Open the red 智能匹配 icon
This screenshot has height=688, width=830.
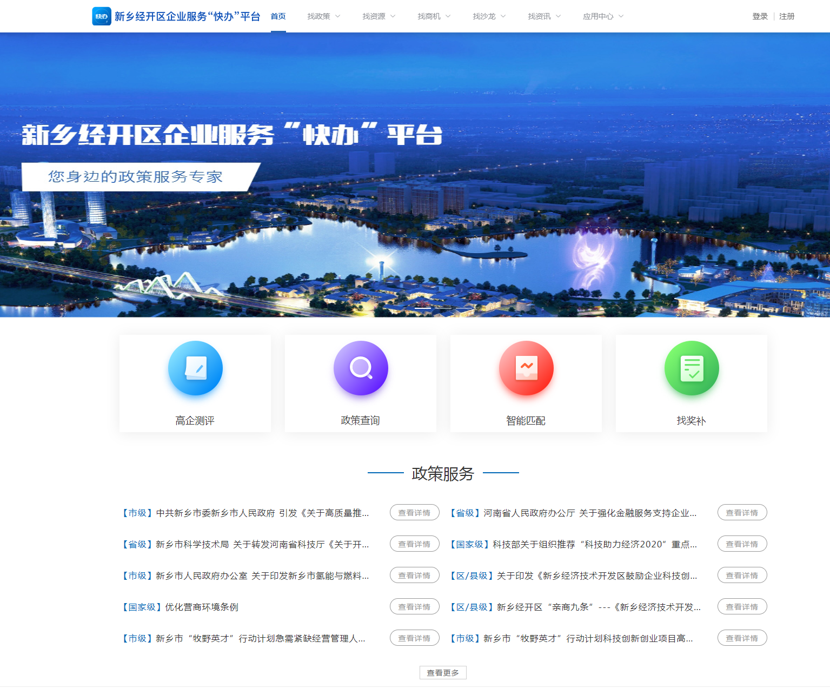pos(526,368)
